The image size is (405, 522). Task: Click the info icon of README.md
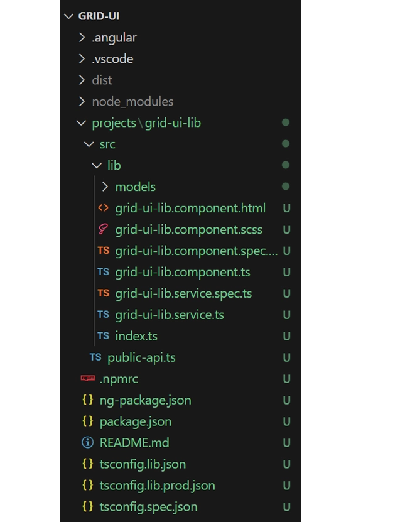click(87, 442)
